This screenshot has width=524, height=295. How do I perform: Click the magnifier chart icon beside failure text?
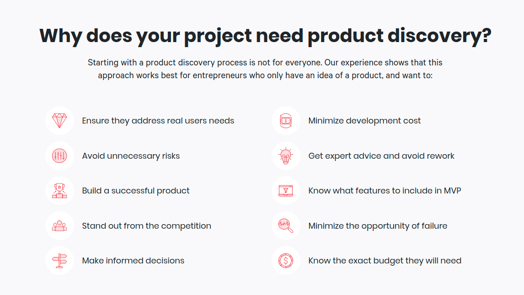pos(286,226)
